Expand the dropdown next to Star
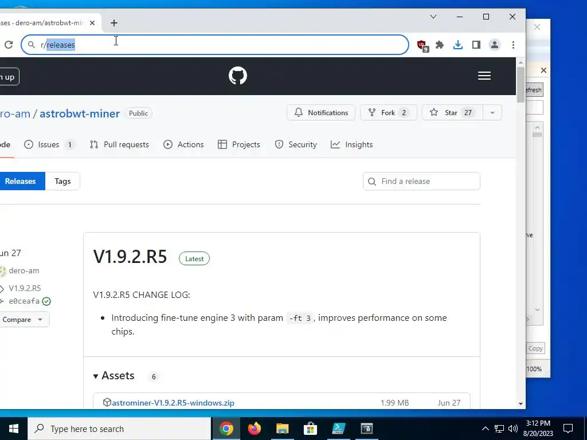The height and width of the screenshot is (440, 587). click(x=492, y=113)
